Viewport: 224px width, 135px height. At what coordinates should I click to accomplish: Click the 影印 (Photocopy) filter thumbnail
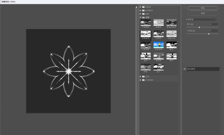(x=159, y=67)
